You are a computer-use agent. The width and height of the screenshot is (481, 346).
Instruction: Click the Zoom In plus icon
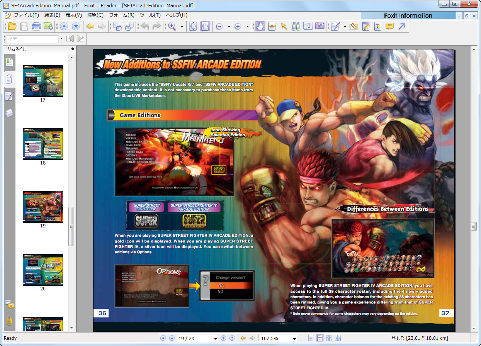[x=238, y=26]
